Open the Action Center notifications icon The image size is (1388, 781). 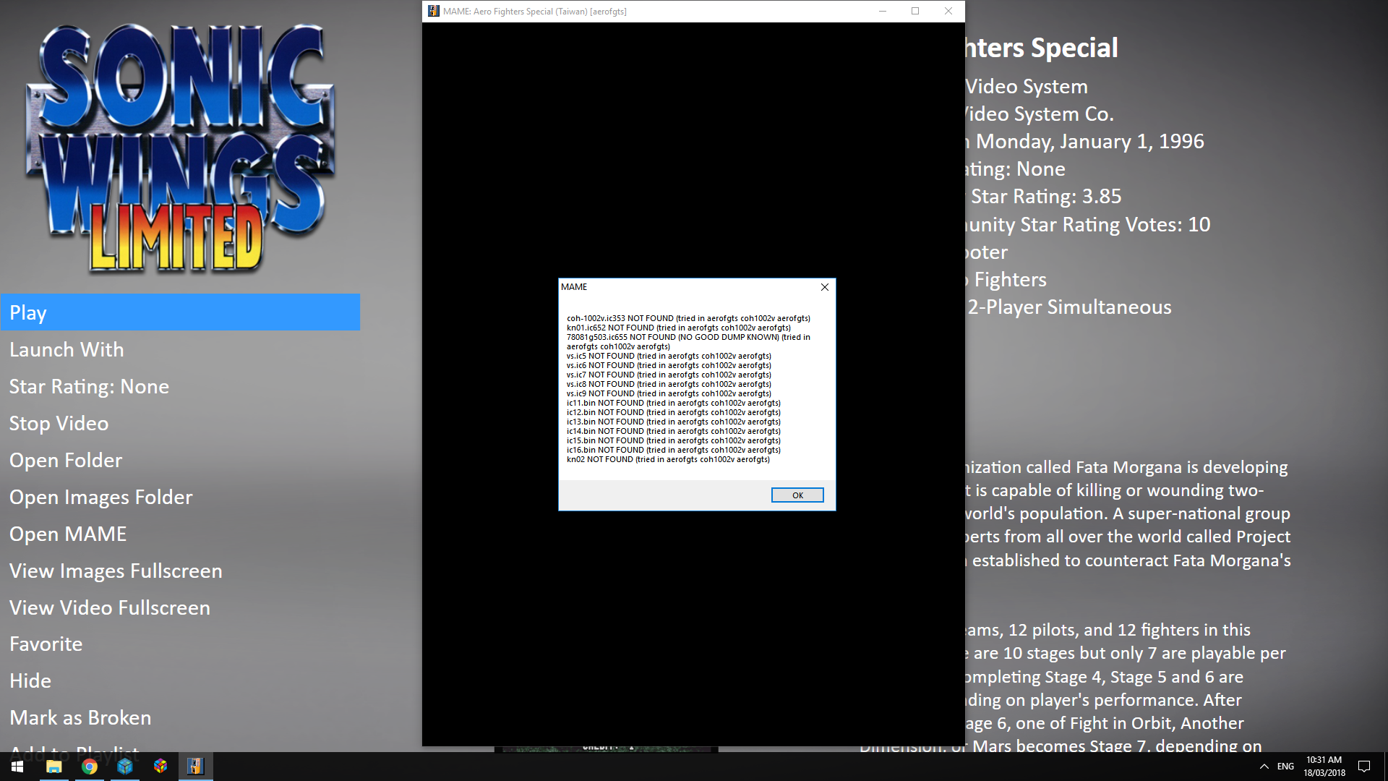[1364, 767]
